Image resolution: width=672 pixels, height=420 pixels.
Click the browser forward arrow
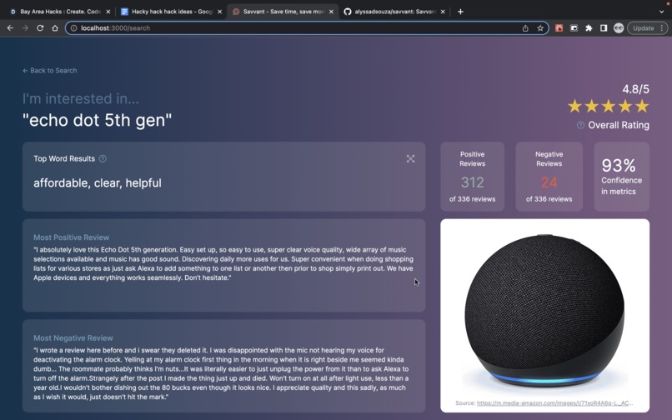point(25,27)
